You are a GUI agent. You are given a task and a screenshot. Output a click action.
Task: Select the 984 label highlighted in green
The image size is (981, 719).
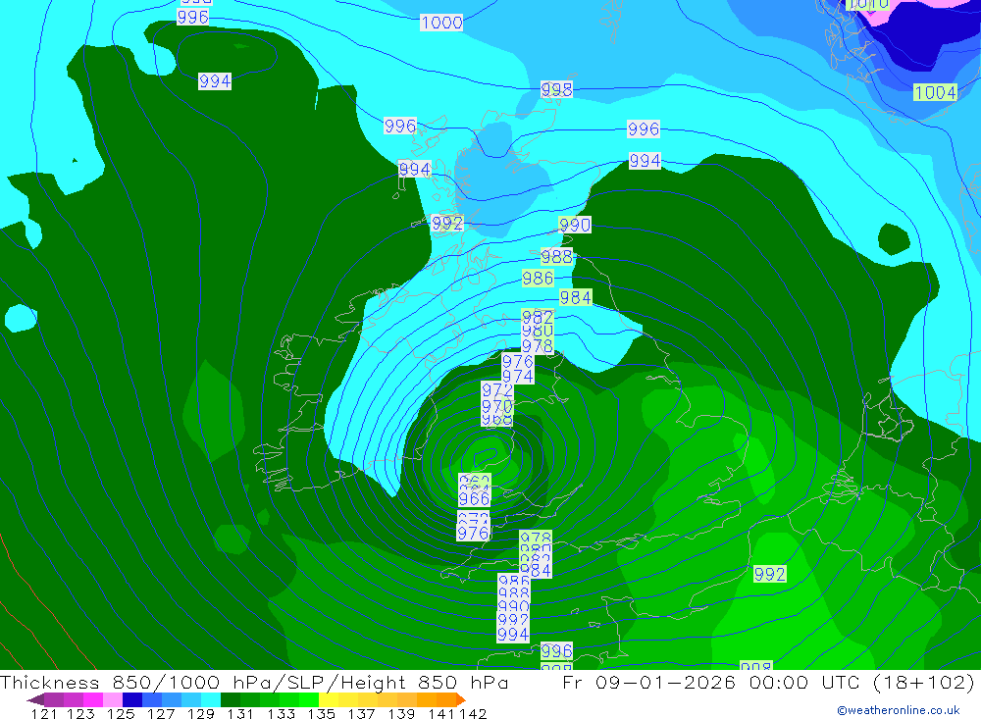point(575,297)
